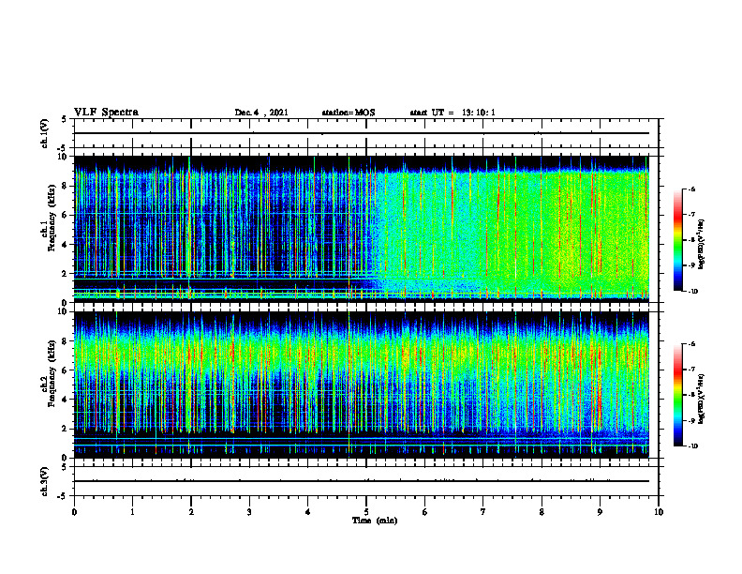This screenshot has height=574, width=742.
Task: Click the "0" tick on ch.1 frequency axis
Action: [x=66, y=302]
